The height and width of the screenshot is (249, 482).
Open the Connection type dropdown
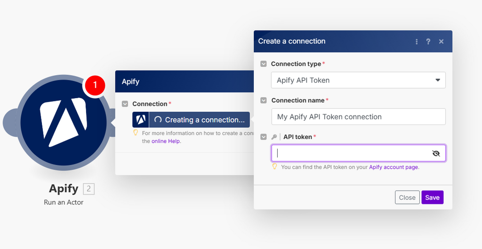point(358,80)
